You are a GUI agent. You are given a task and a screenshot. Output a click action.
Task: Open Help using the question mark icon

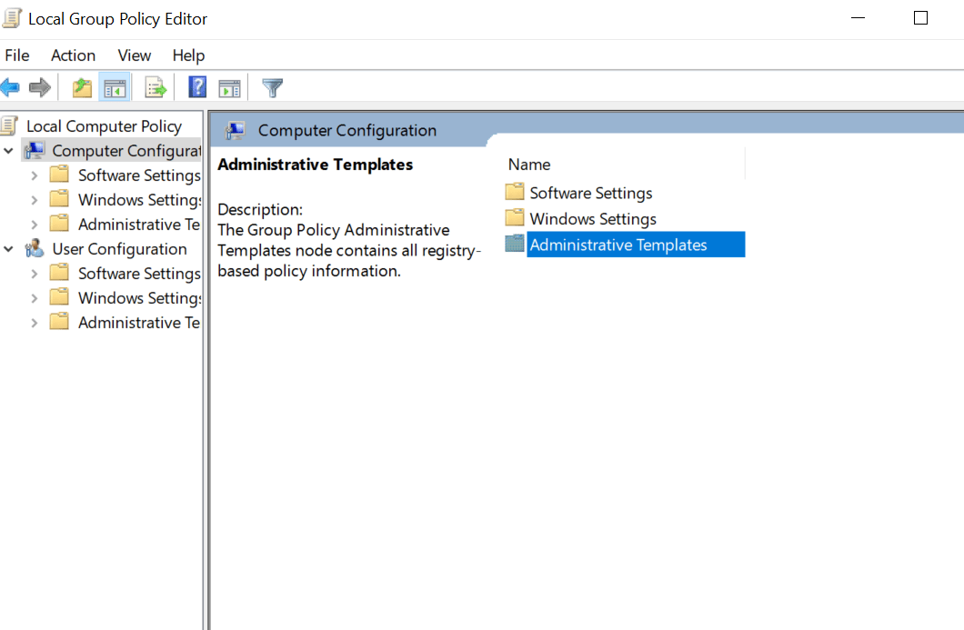(196, 86)
